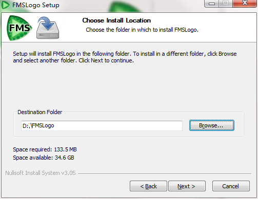Click the Space required 133.5 MB text
Screen dimensions: 258x199
45,149
